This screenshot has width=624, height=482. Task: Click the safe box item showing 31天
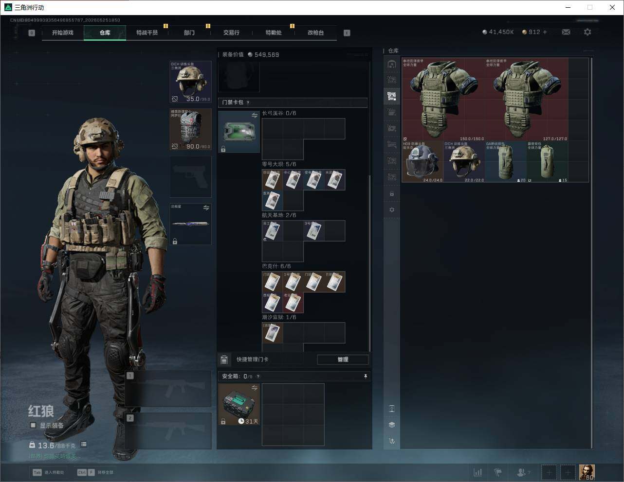point(239,404)
